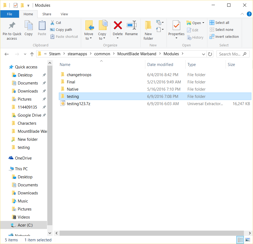Click the refresh icon beside address bar
The width and height of the screenshot is (253, 244).
[x=210, y=54]
